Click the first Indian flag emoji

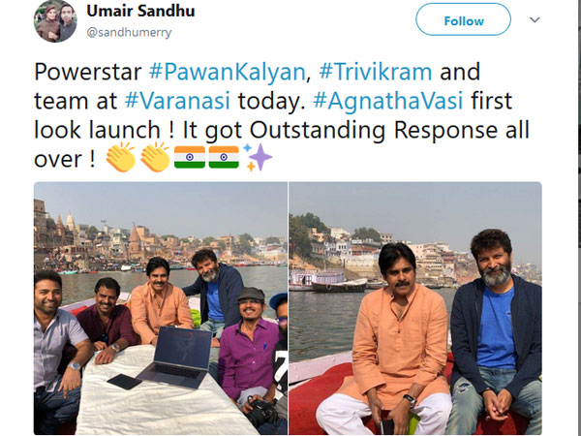coord(190,157)
